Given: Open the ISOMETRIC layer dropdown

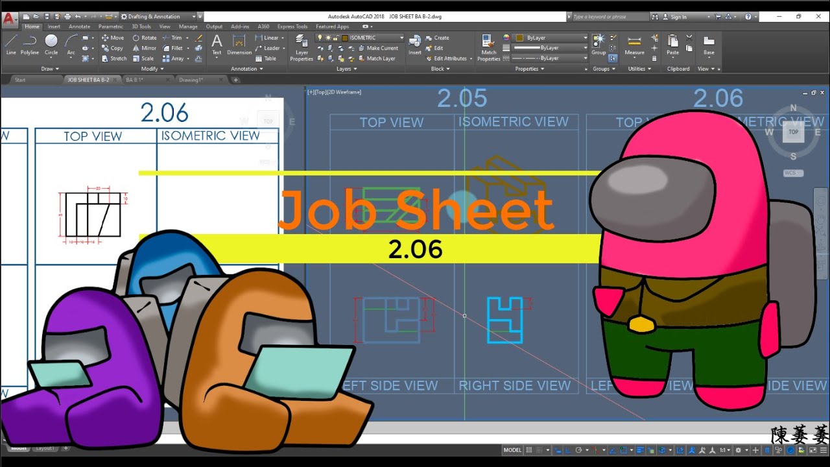Looking at the screenshot, I should point(401,38).
